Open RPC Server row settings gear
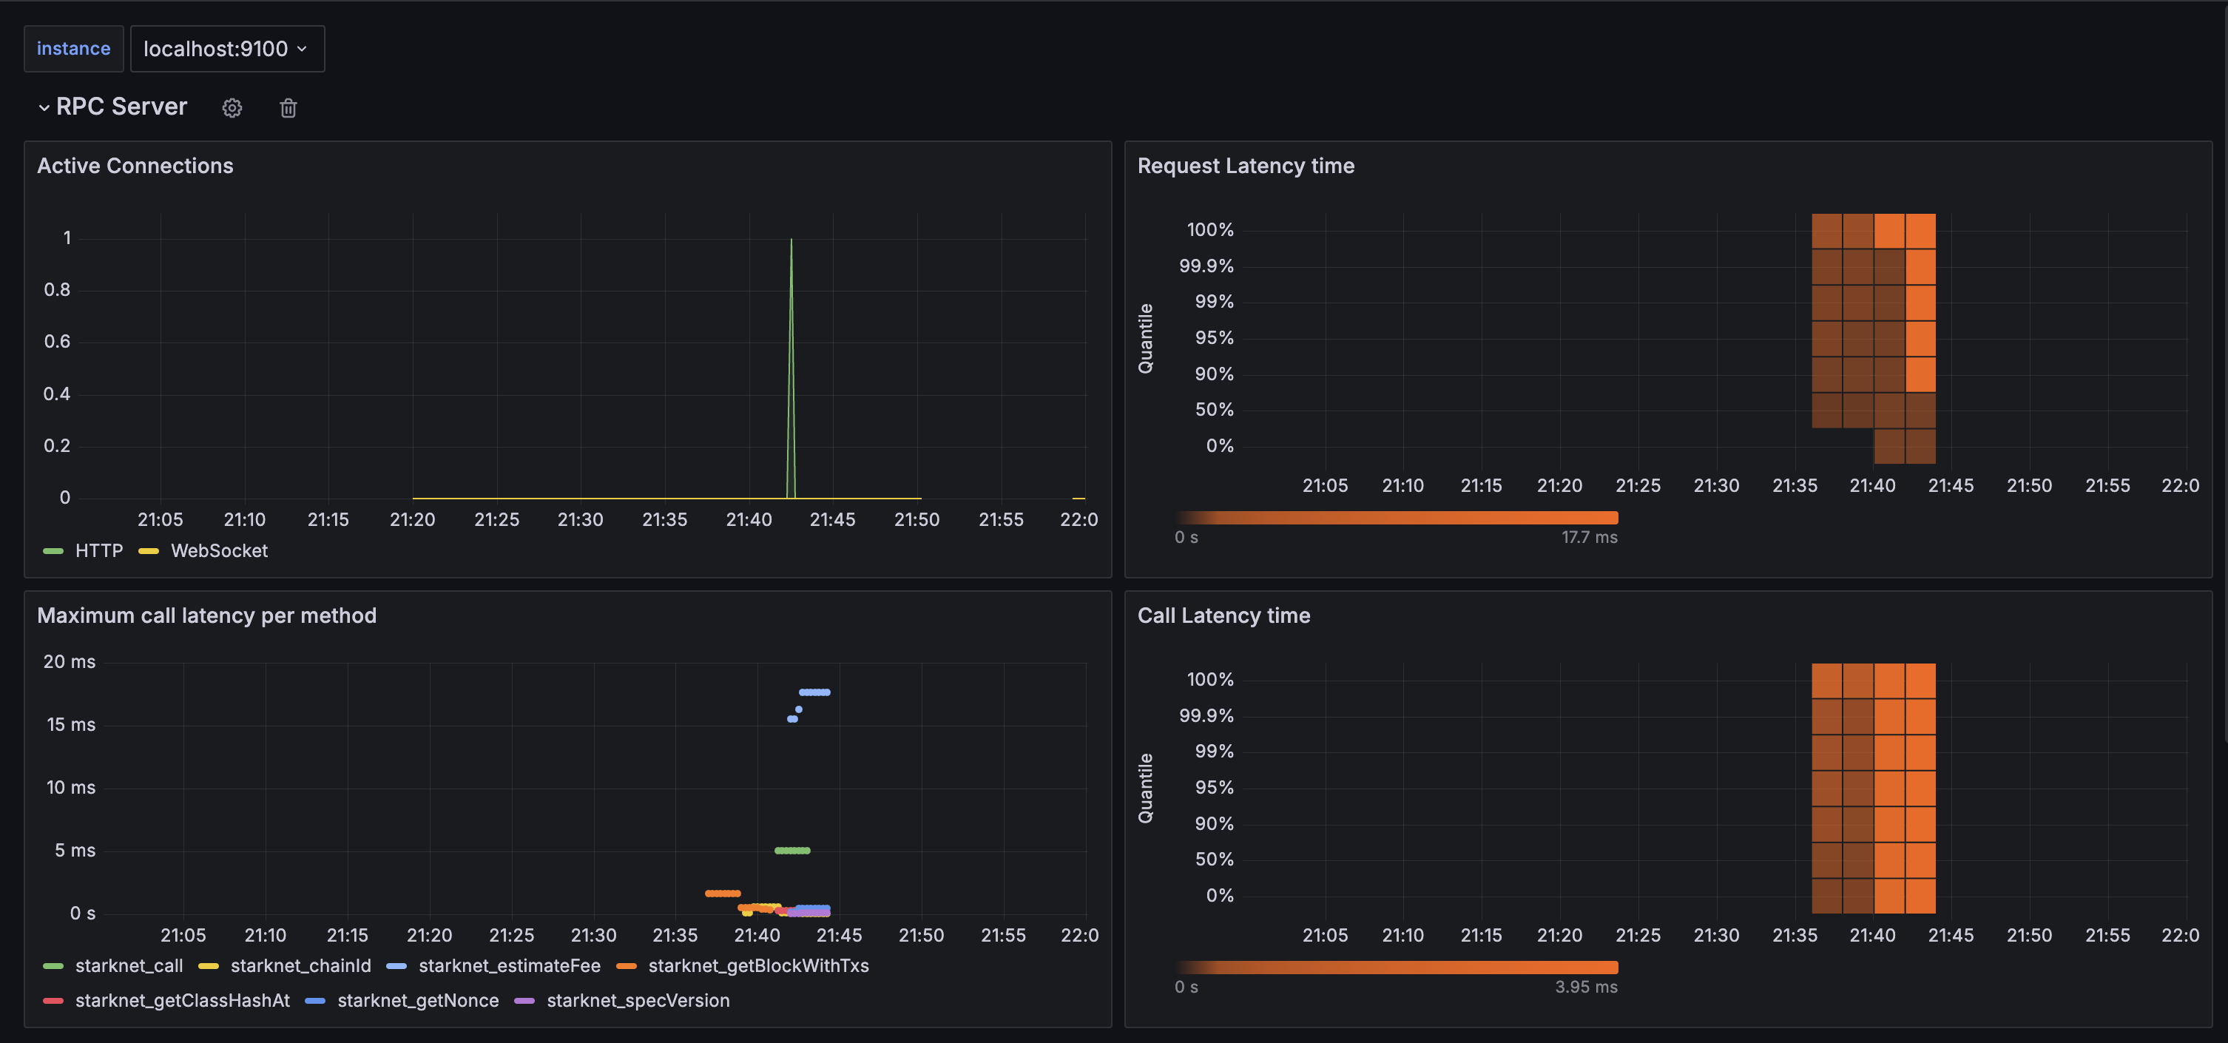The width and height of the screenshot is (2228, 1043). (x=232, y=108)
